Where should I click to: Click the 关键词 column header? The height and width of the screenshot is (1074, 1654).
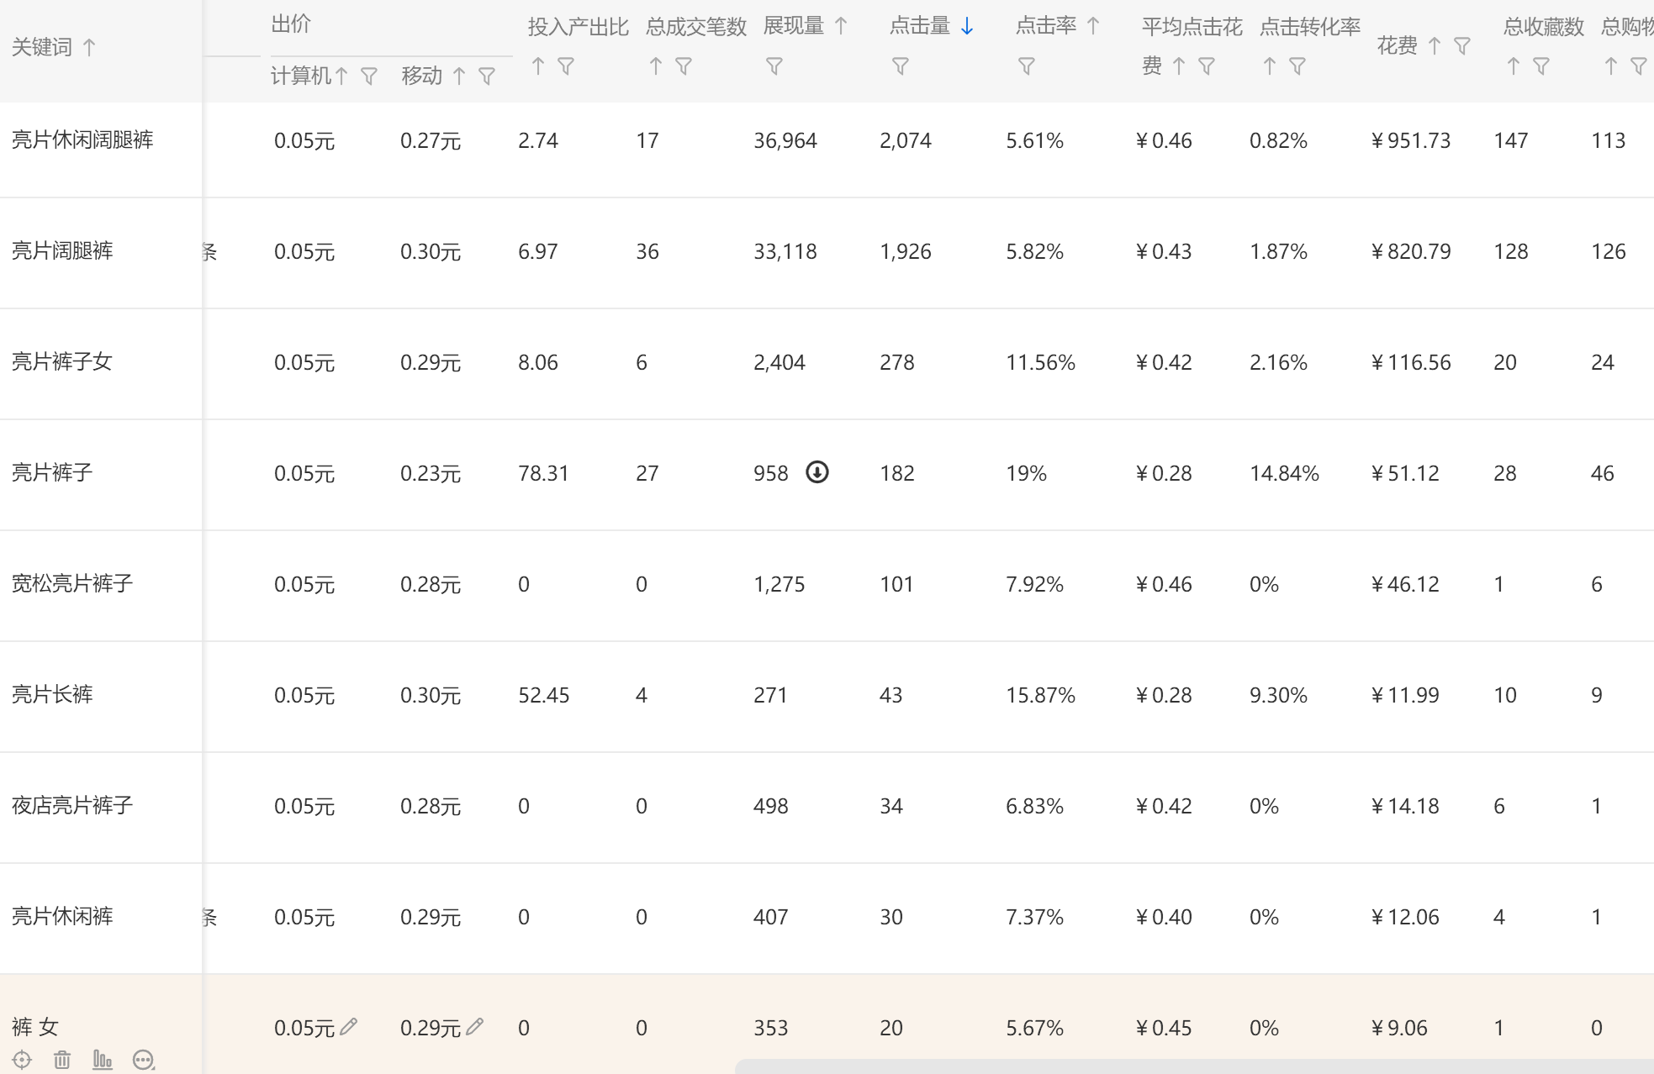click(x=42, y=47)
